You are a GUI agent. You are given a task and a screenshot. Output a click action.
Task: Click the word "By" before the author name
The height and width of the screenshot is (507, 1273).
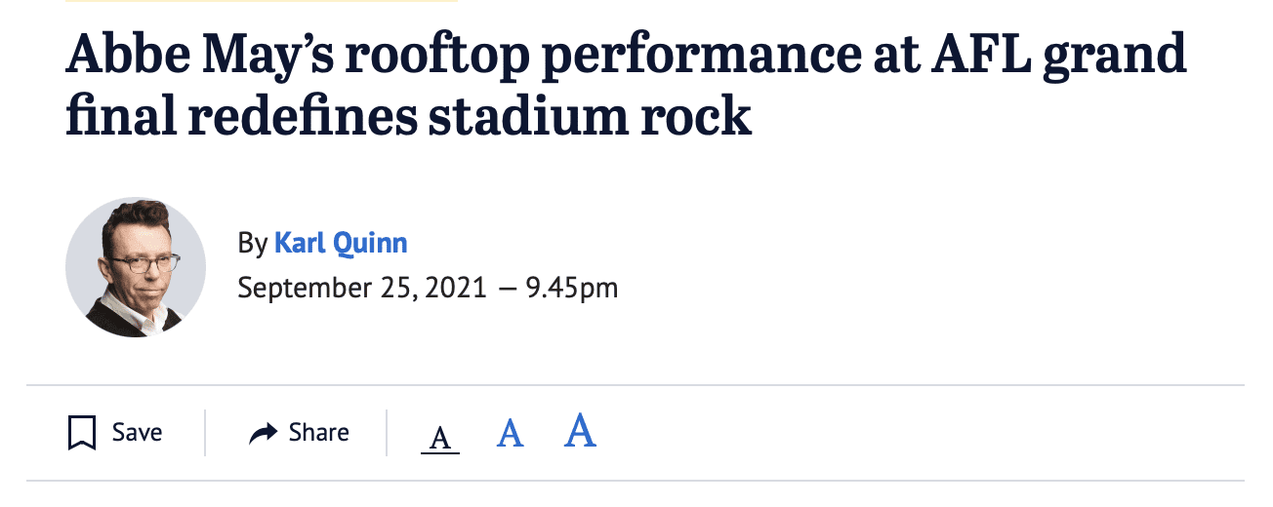tap(251, 243)
